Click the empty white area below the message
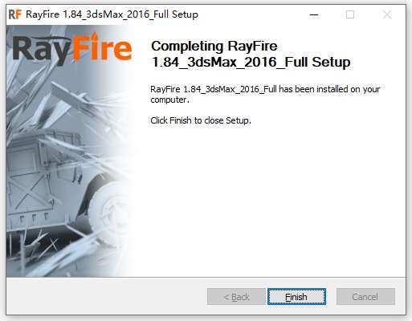Screen dimensions: 412x321 pyautogui.click(x=267, y=201)
